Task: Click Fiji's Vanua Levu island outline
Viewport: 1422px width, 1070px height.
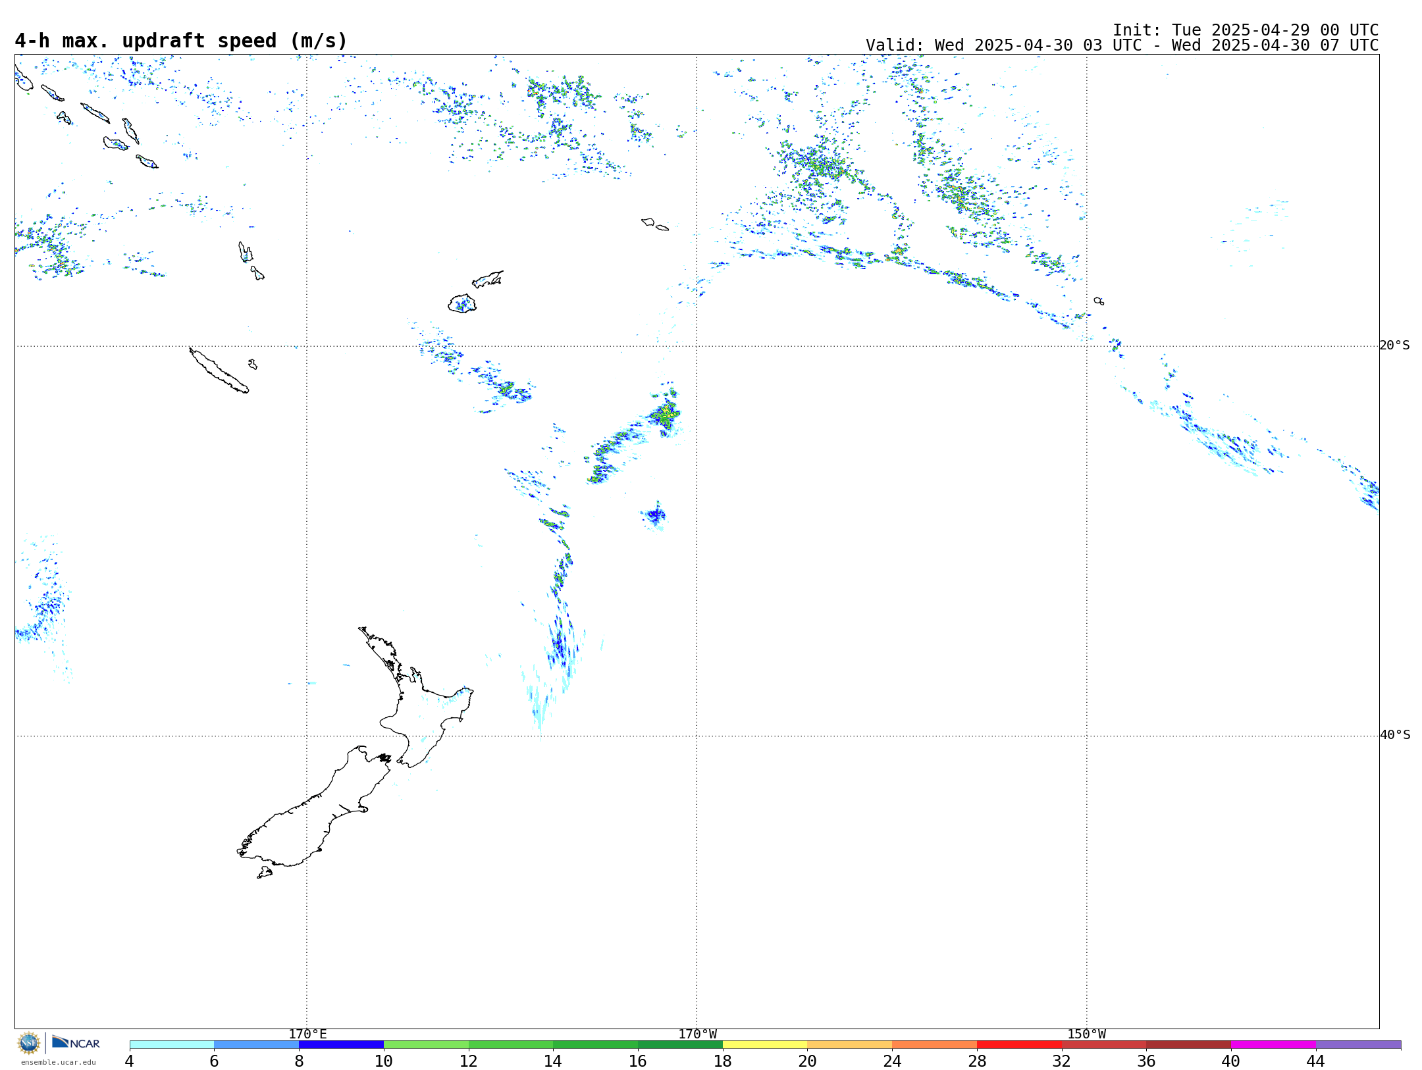Action: (488, 279)
